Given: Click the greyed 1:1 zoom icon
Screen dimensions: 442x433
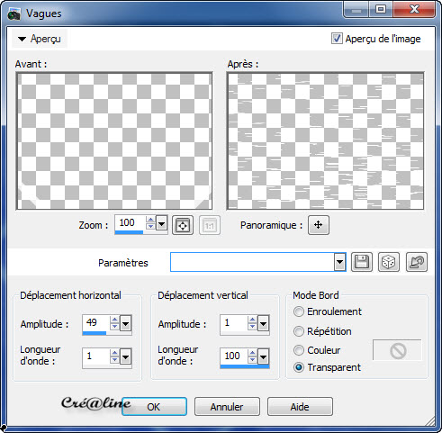Looking at the screenshot, I should [210, 225].
